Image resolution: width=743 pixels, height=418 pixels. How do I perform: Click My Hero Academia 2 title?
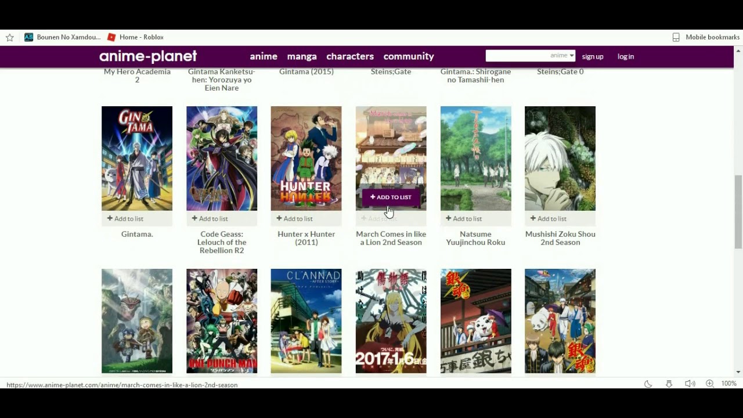[x=137, y=75]
